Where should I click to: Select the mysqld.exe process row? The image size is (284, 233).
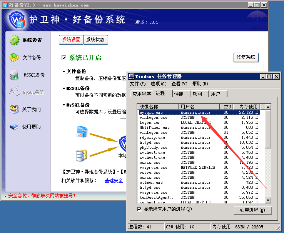199,112
